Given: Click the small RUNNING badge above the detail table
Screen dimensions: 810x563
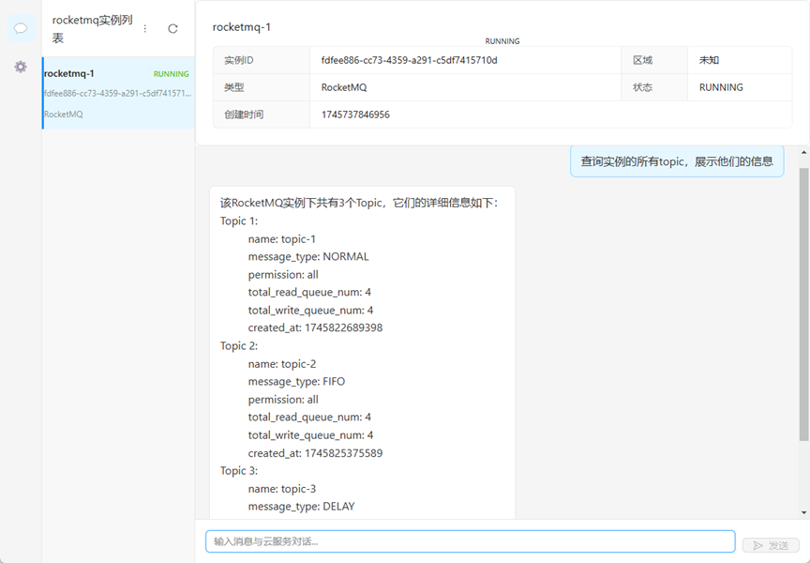Looking at the screenshot, I should pos(502,41).
